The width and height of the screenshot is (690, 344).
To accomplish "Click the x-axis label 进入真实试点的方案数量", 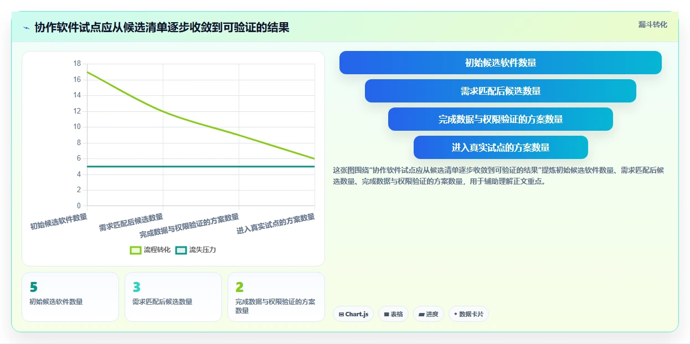I will point(275,224).
